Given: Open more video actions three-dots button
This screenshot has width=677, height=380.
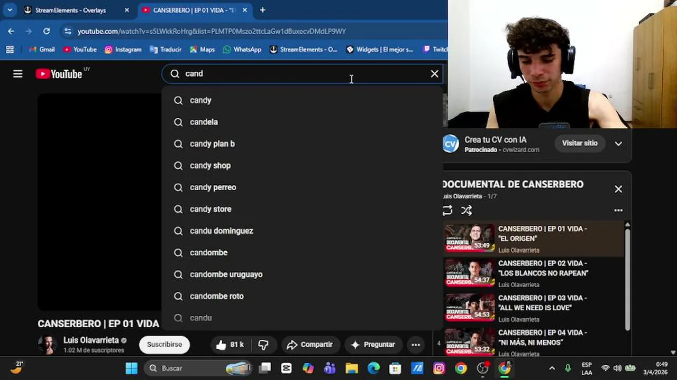Looking at the screenshot, I should (416, 345).
